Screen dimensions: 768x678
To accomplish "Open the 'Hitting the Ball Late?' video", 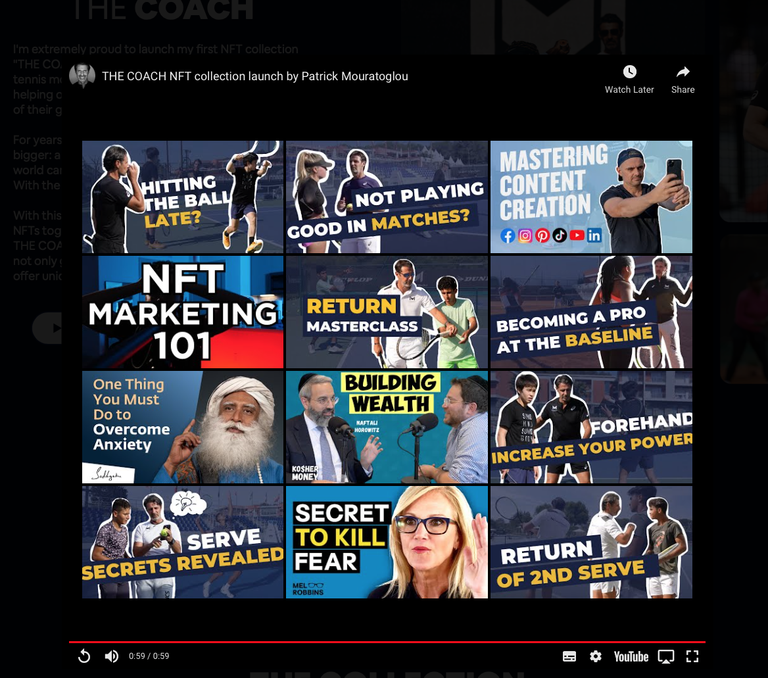I will (x=183, y=197).
